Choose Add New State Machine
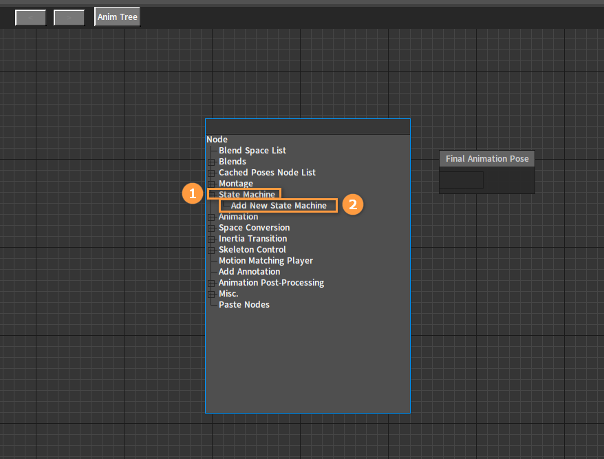The width and height of the screenshot is (604, 459). 279,205
